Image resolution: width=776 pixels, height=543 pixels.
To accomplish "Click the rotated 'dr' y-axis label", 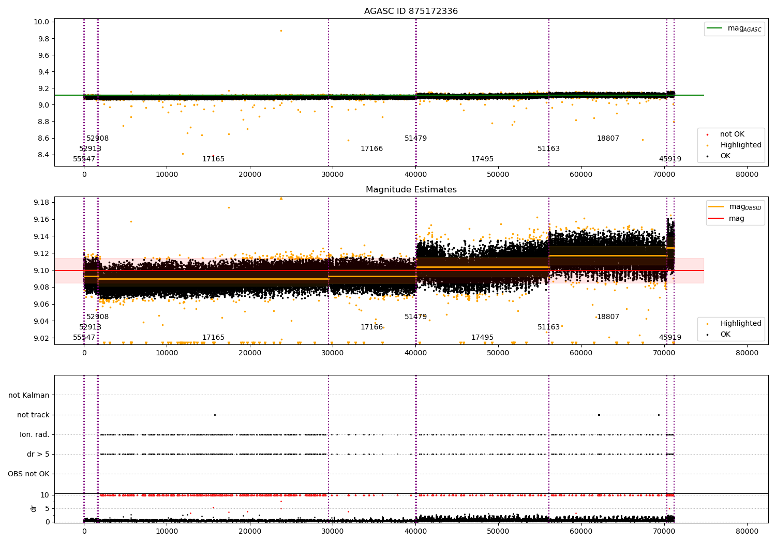I will pyautogui.click(x=34, y=508).
